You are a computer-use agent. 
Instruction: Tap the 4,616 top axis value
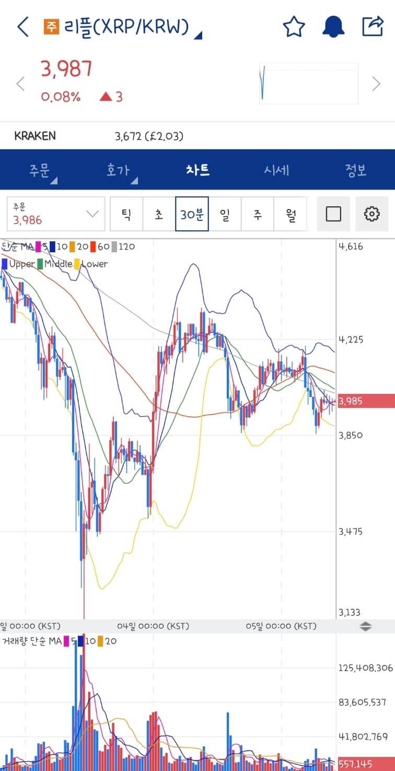click(x=351, y=247)
